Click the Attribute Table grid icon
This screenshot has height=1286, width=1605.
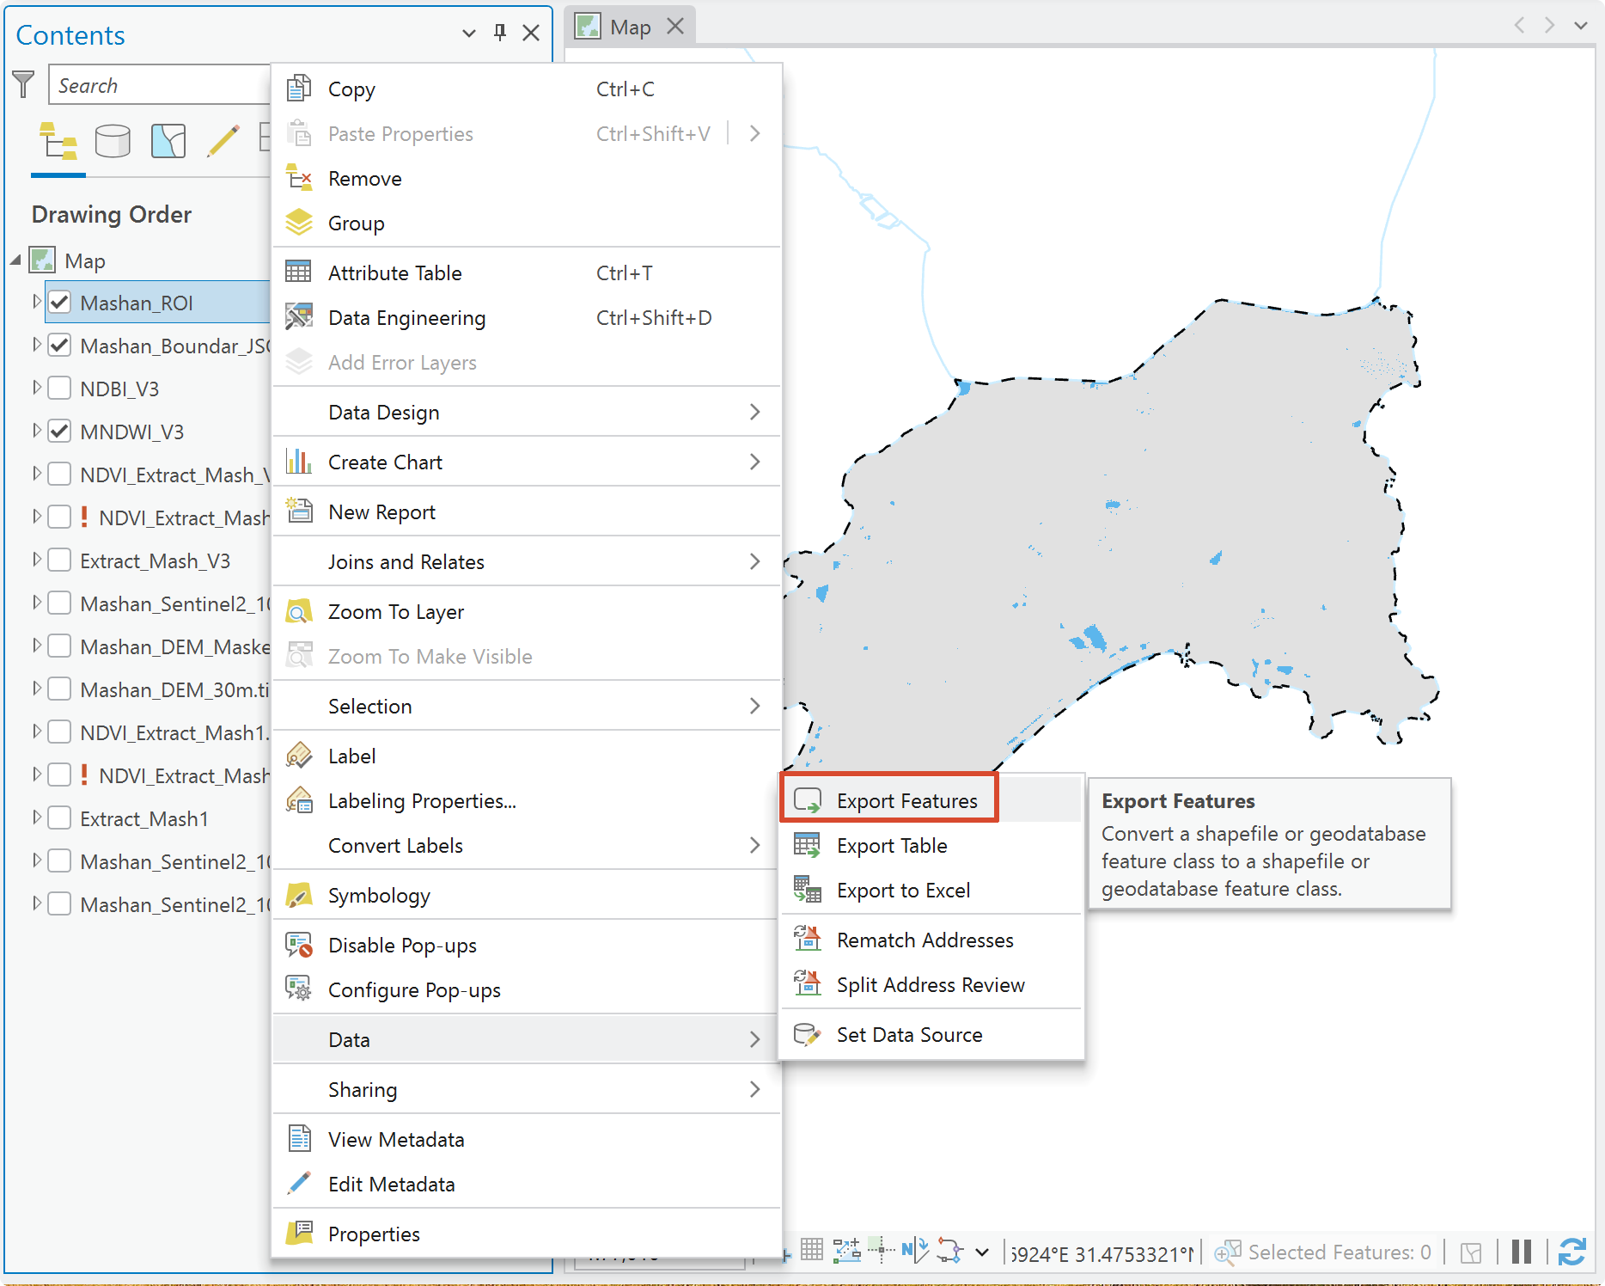tap(298, 273)
